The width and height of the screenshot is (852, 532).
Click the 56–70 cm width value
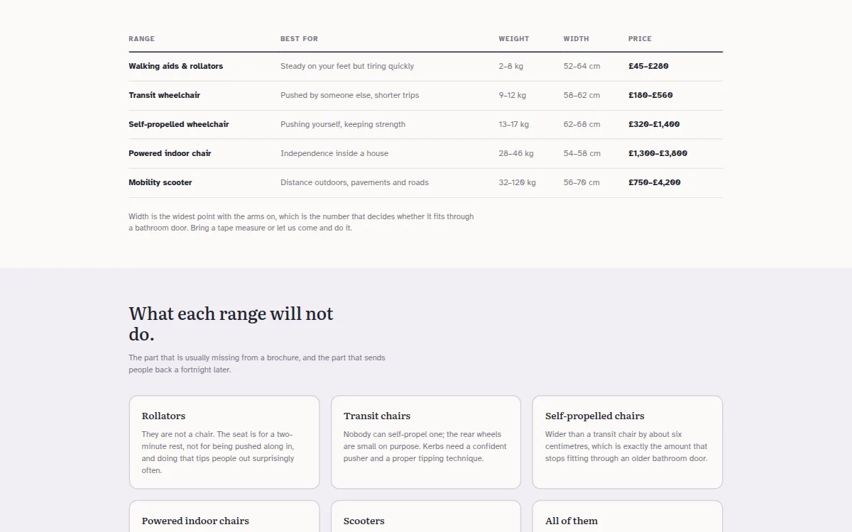coord(582,182)
